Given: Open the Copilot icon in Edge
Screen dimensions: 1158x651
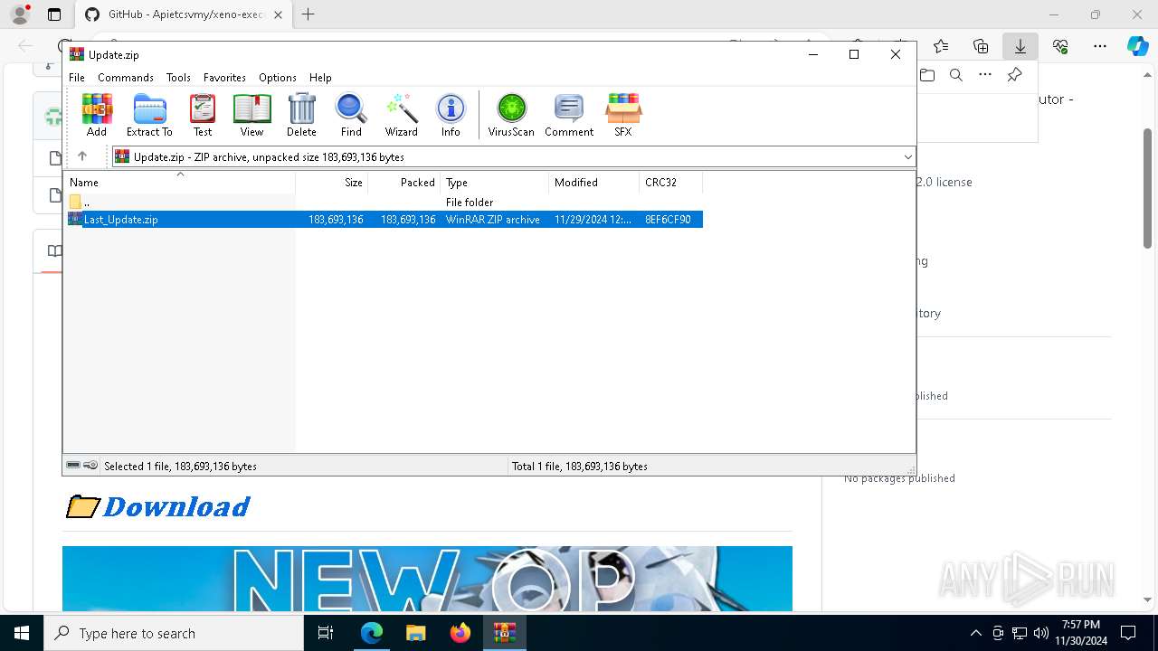Looking at the screenshot, I should (x=1138, y=46).
